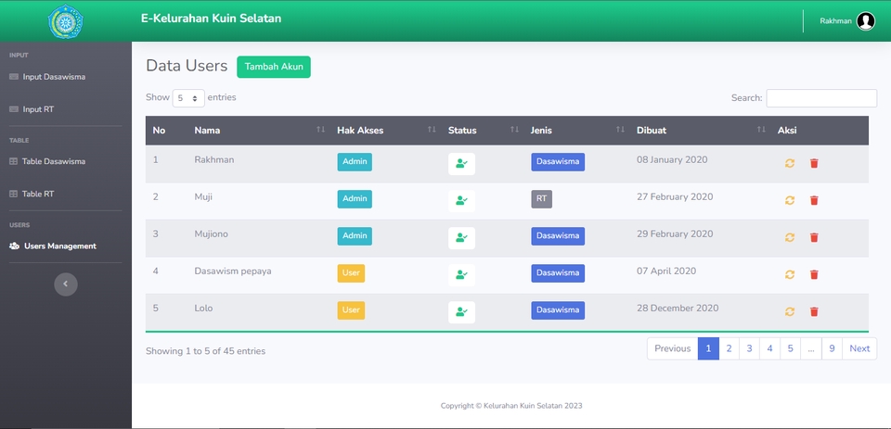Collapse the sidebar with chevron button
The width and height of the screenshot is (891, 429).
(x=65, y=284)
